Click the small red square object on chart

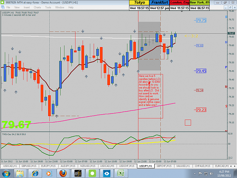click(188, 123)
